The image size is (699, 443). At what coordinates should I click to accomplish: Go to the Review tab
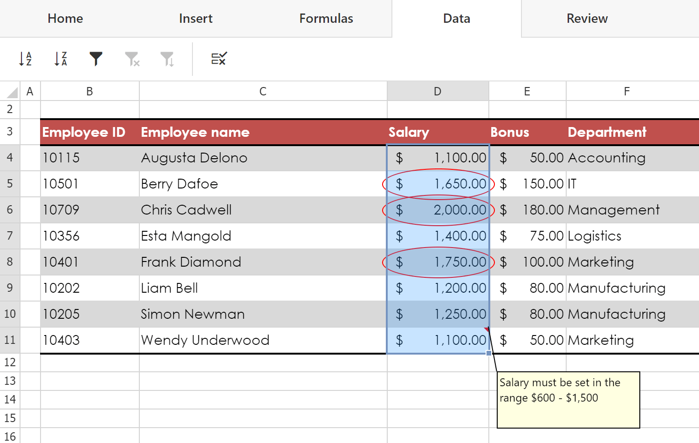pos(587,19)
